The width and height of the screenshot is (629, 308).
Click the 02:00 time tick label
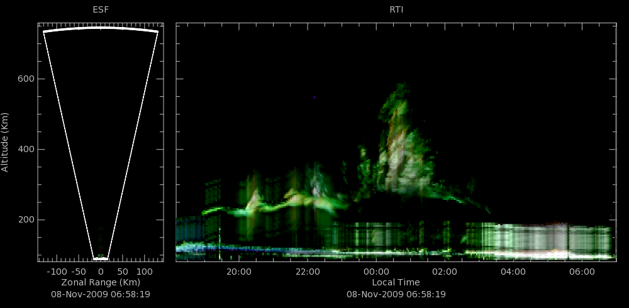(x=445, y=272)
